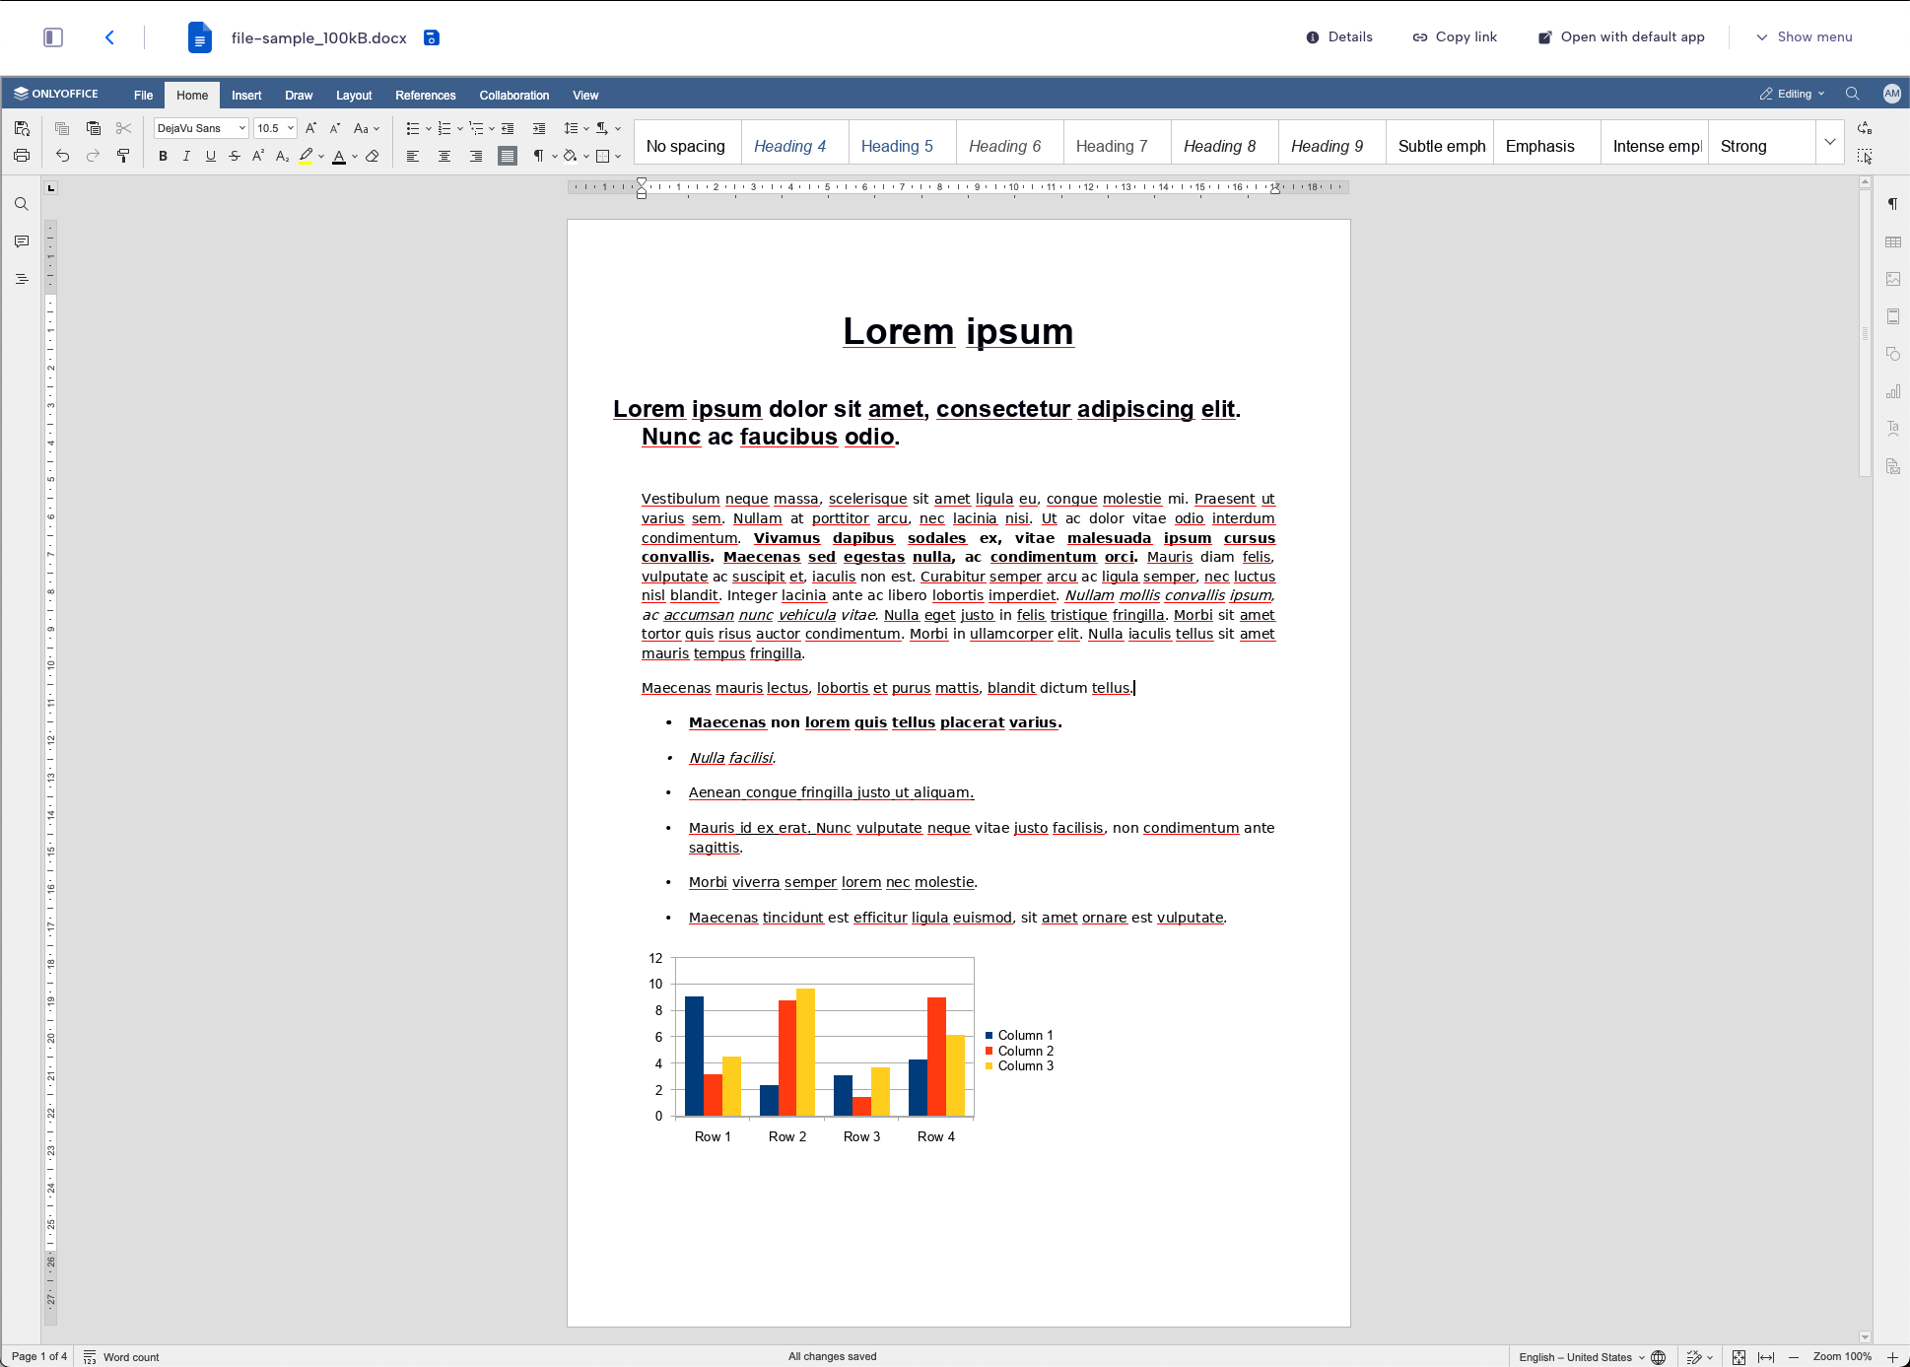This screenshot has height=1367, width=1910.
Task: Set Align center
Action: coord(444,156)
